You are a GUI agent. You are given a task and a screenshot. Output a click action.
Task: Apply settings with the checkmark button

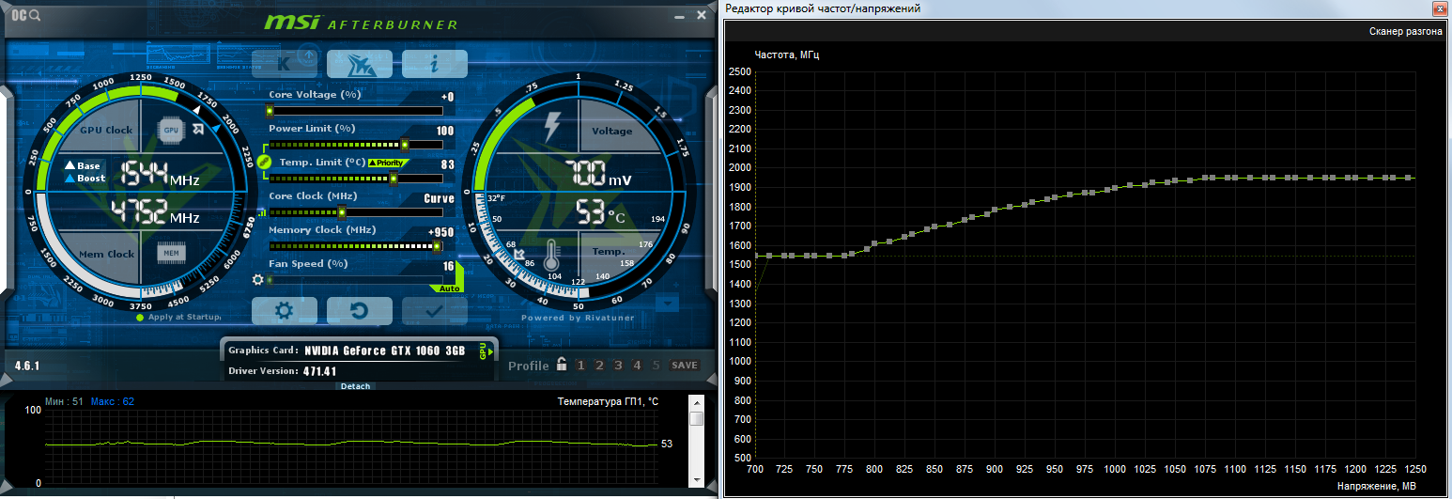click(x=434, y=310)
